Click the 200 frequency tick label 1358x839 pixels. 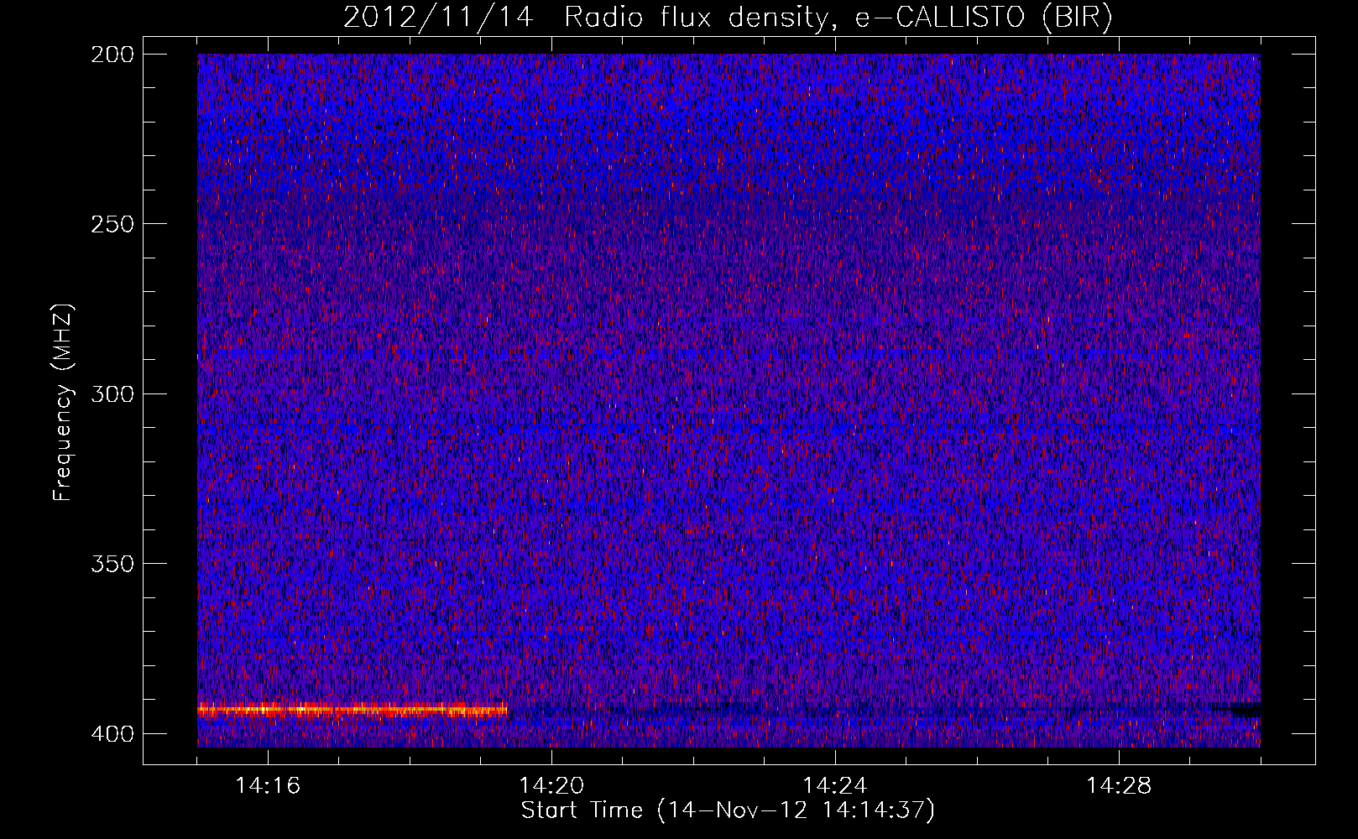pyautogui.click(x=112, y=55)
